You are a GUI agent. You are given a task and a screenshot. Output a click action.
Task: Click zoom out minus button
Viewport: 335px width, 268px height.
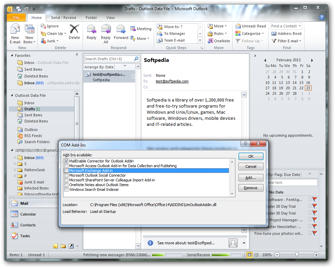point(277,255)
